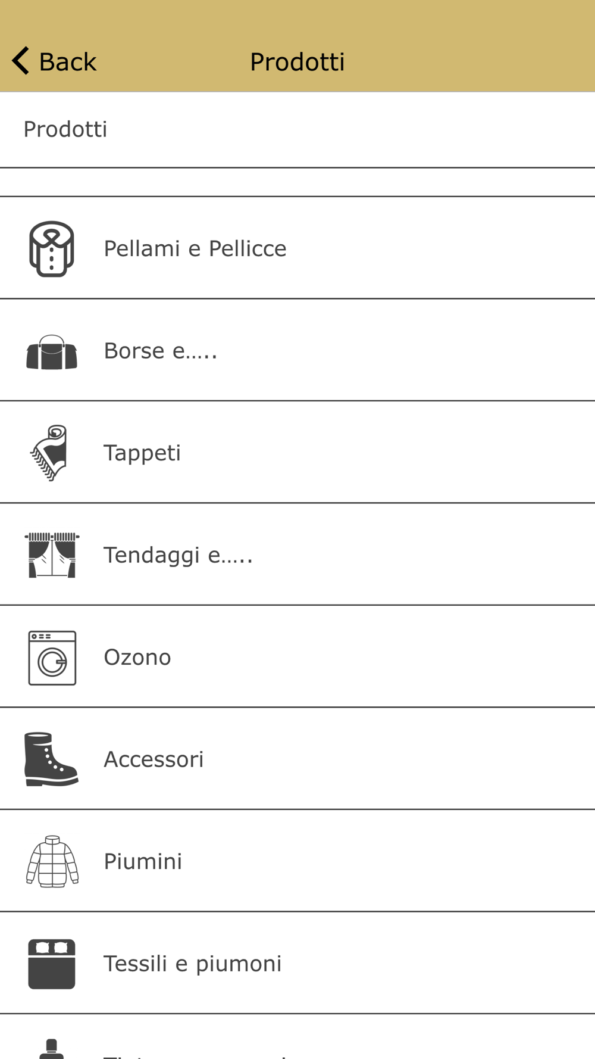Tap the puffer jacket icon

52,861
